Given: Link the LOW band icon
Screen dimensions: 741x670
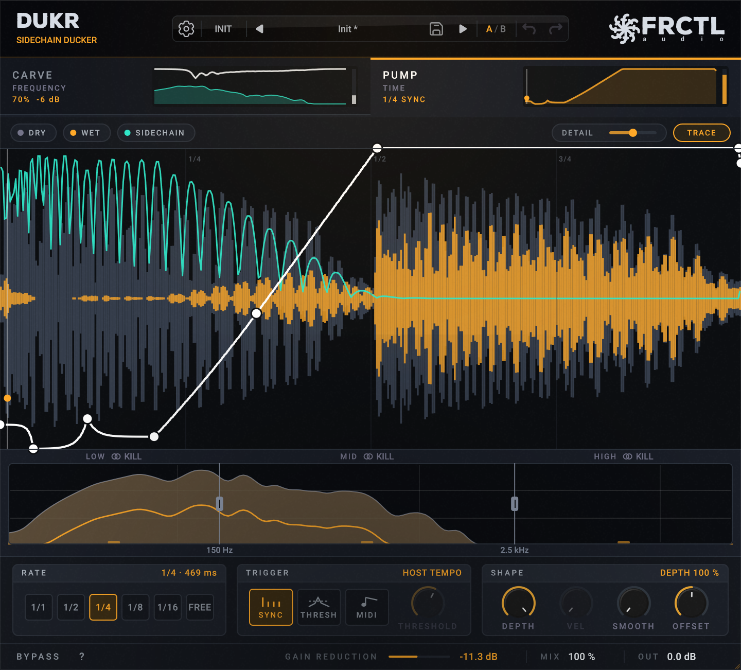Looking at the screenshot, I should click(116, 456).
